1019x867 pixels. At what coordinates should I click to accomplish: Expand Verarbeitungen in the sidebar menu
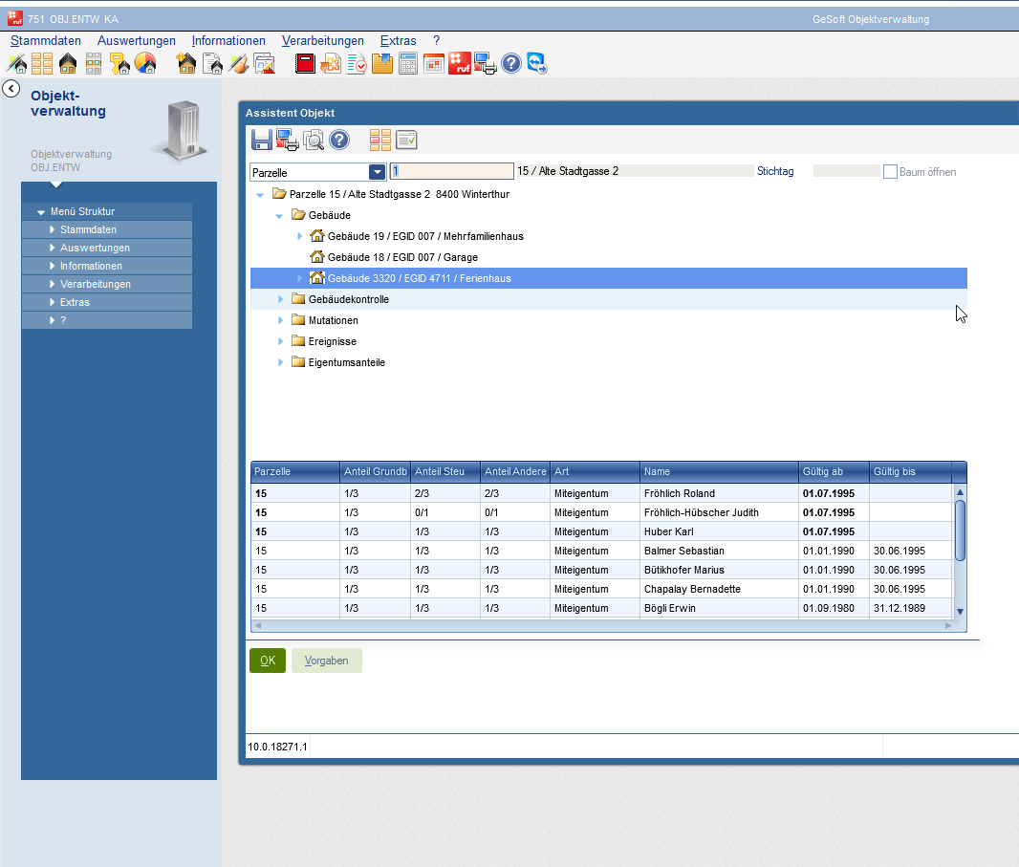52,284
